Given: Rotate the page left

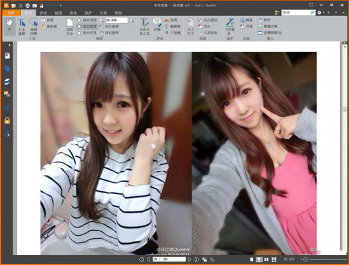Looking at the screenshot, I should coord(109,26).
